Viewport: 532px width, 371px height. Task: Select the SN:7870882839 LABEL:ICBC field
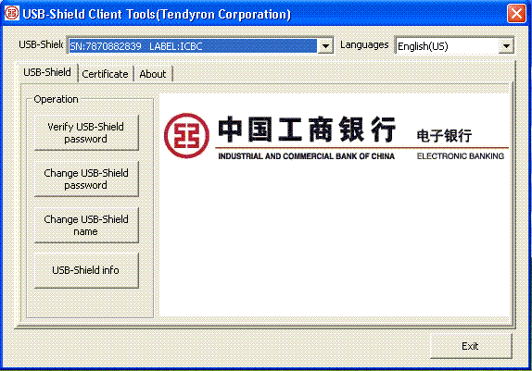point(193,45)
